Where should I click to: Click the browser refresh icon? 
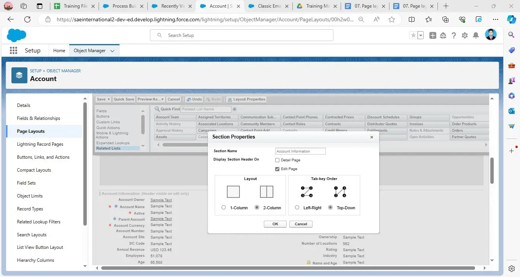(27, 20)
